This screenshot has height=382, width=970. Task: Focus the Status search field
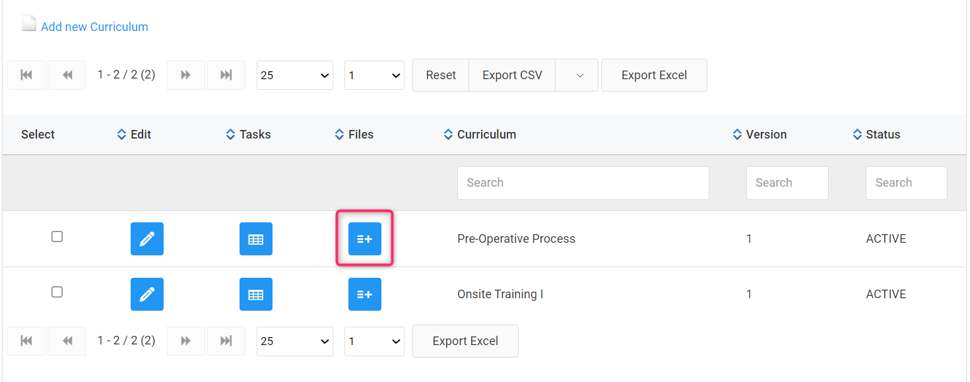(907, 183)
